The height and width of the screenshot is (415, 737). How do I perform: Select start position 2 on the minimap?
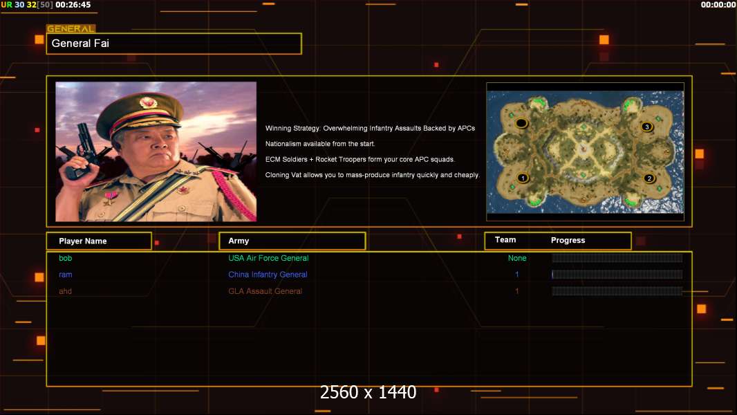click(649, 178)
